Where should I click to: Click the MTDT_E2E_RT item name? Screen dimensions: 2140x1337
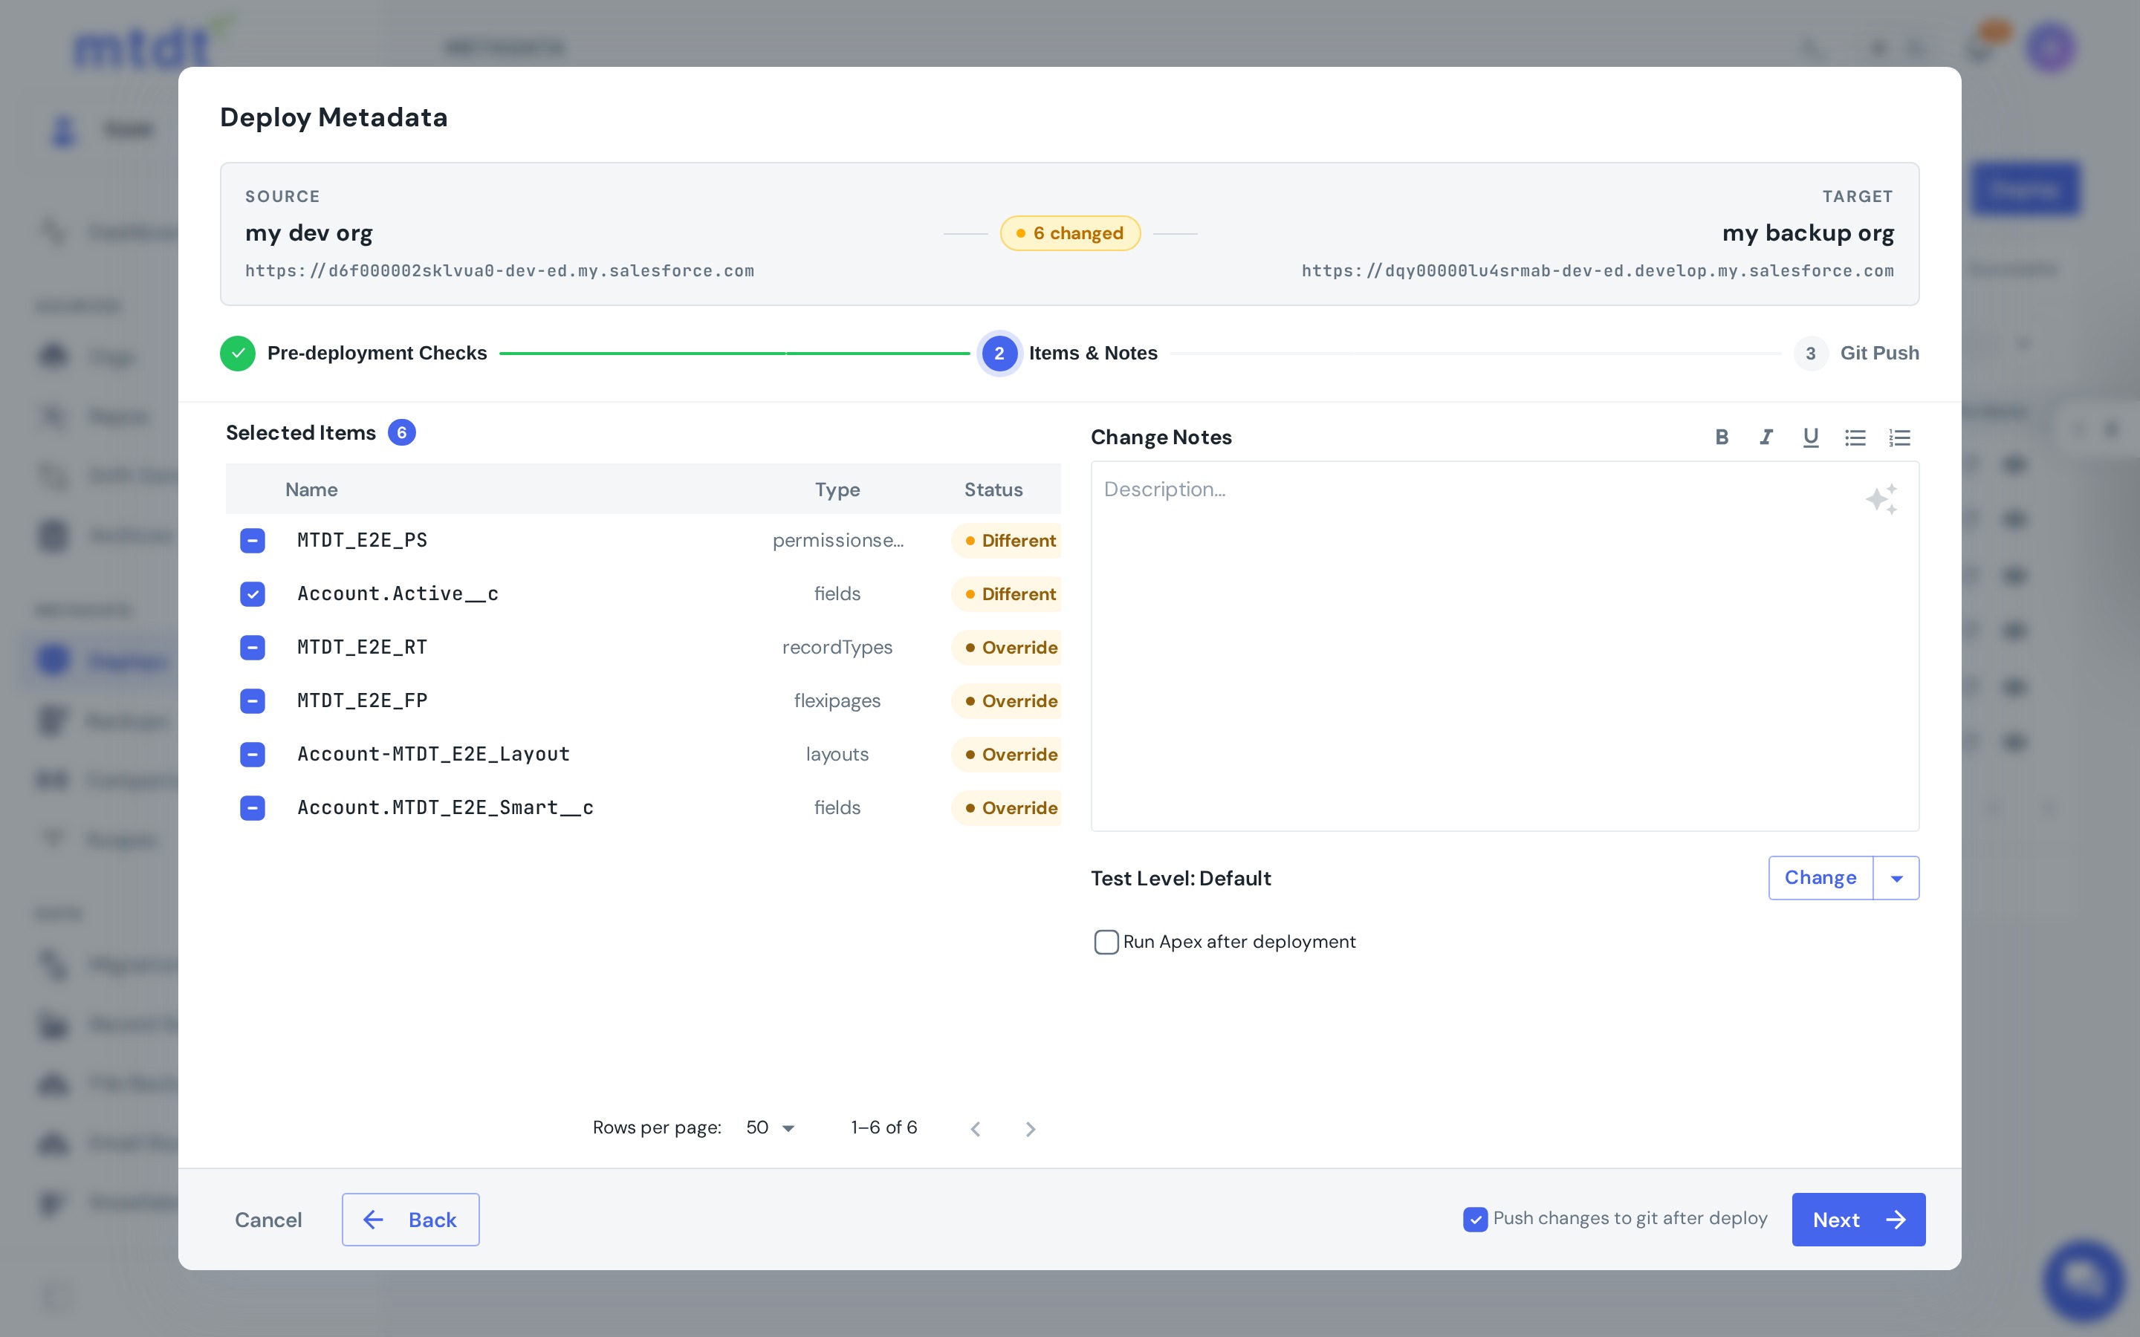(363, 647)
